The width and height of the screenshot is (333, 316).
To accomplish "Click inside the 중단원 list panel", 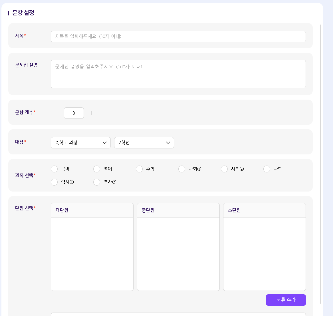I will pos(178,254).
